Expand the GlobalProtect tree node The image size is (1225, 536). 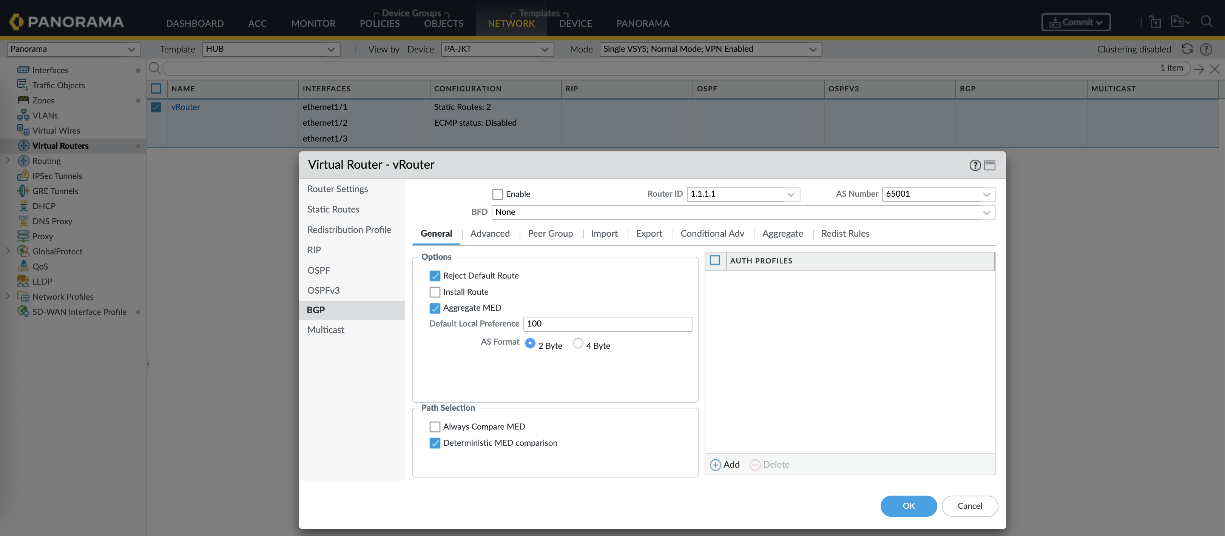[x=8, y=251]
